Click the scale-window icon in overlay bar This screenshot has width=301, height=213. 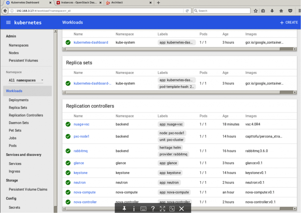(172, 209)
